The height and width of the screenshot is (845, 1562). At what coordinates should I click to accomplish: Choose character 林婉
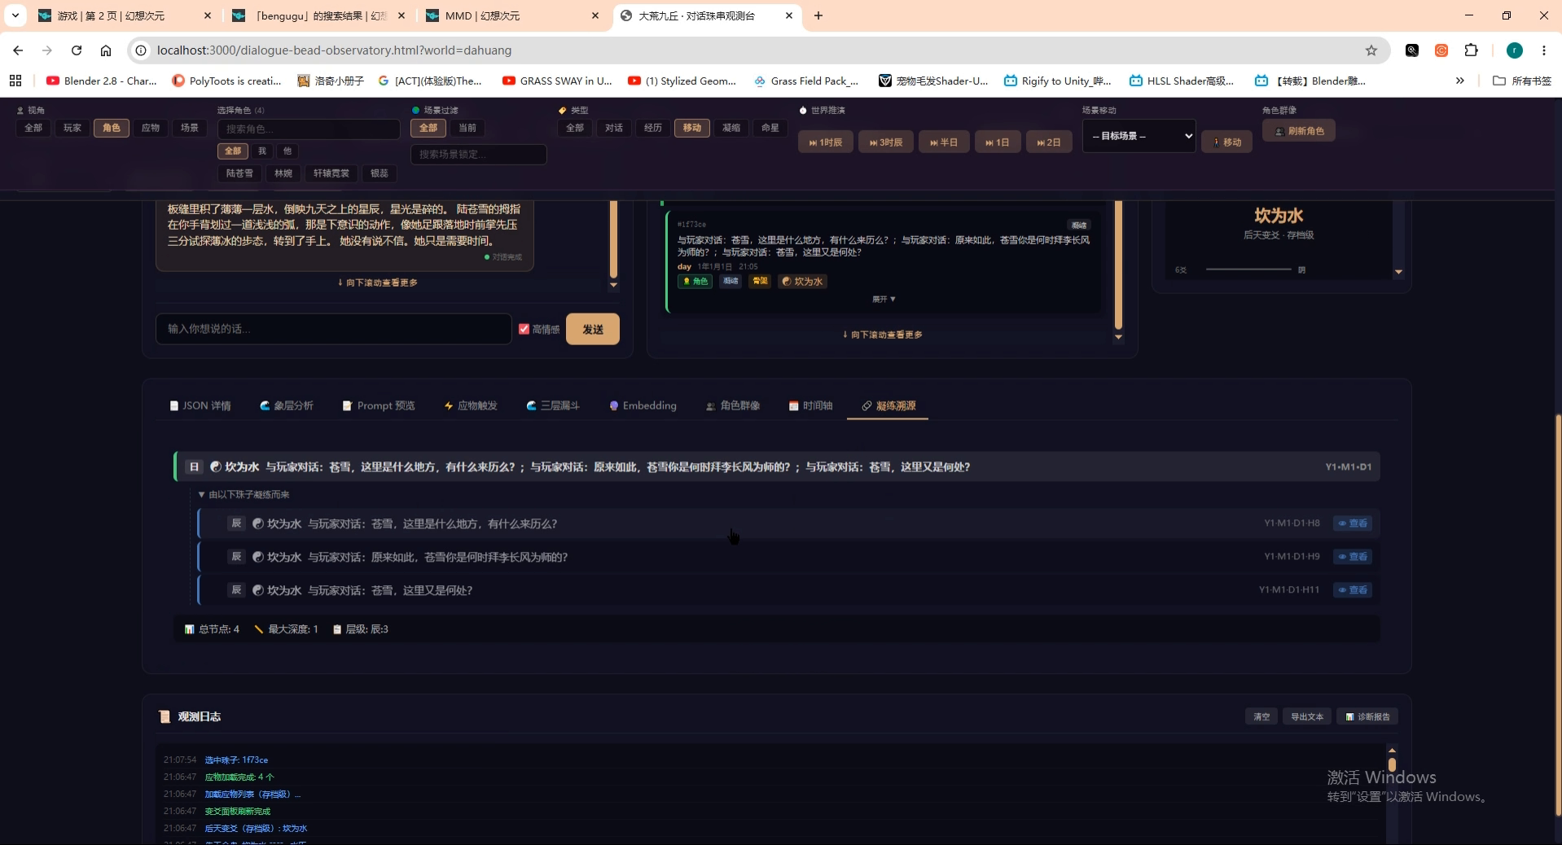click(283, 173)
